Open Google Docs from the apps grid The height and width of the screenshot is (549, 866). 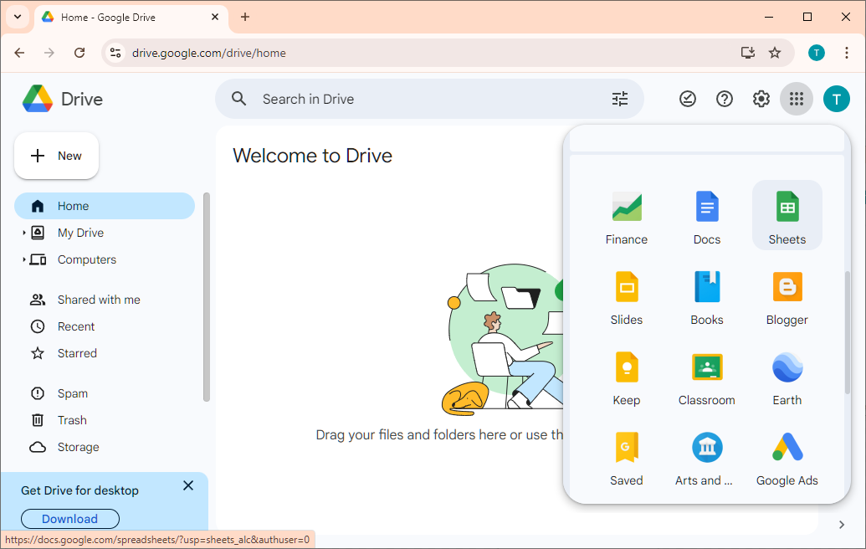706,214
